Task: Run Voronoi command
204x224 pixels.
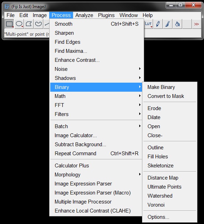Action: coord(170,205)
